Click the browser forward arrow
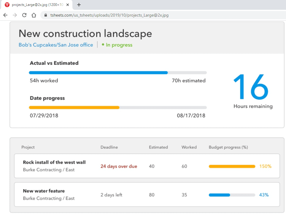The height and width of the screenshot is (215, 286). [15, 15]
